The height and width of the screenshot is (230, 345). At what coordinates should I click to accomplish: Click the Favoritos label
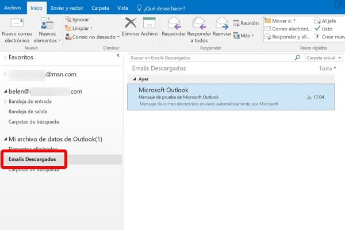(x=21, y=57)
